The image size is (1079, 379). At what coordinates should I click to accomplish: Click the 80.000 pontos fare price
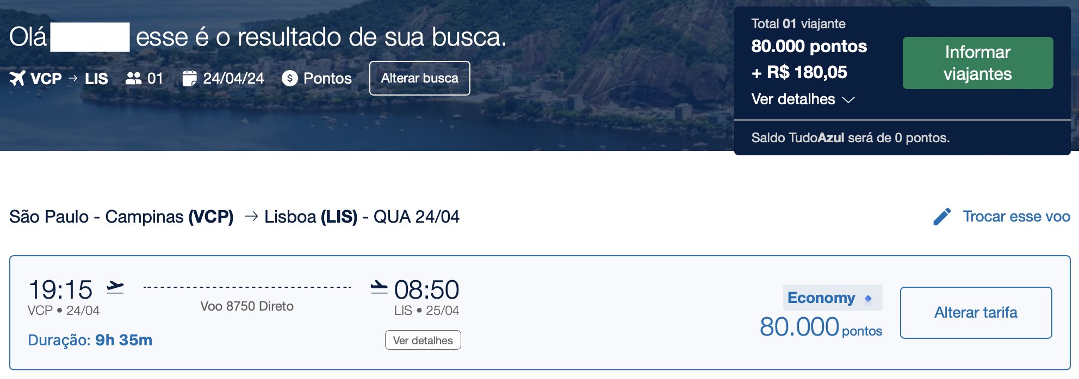(821, 327)
